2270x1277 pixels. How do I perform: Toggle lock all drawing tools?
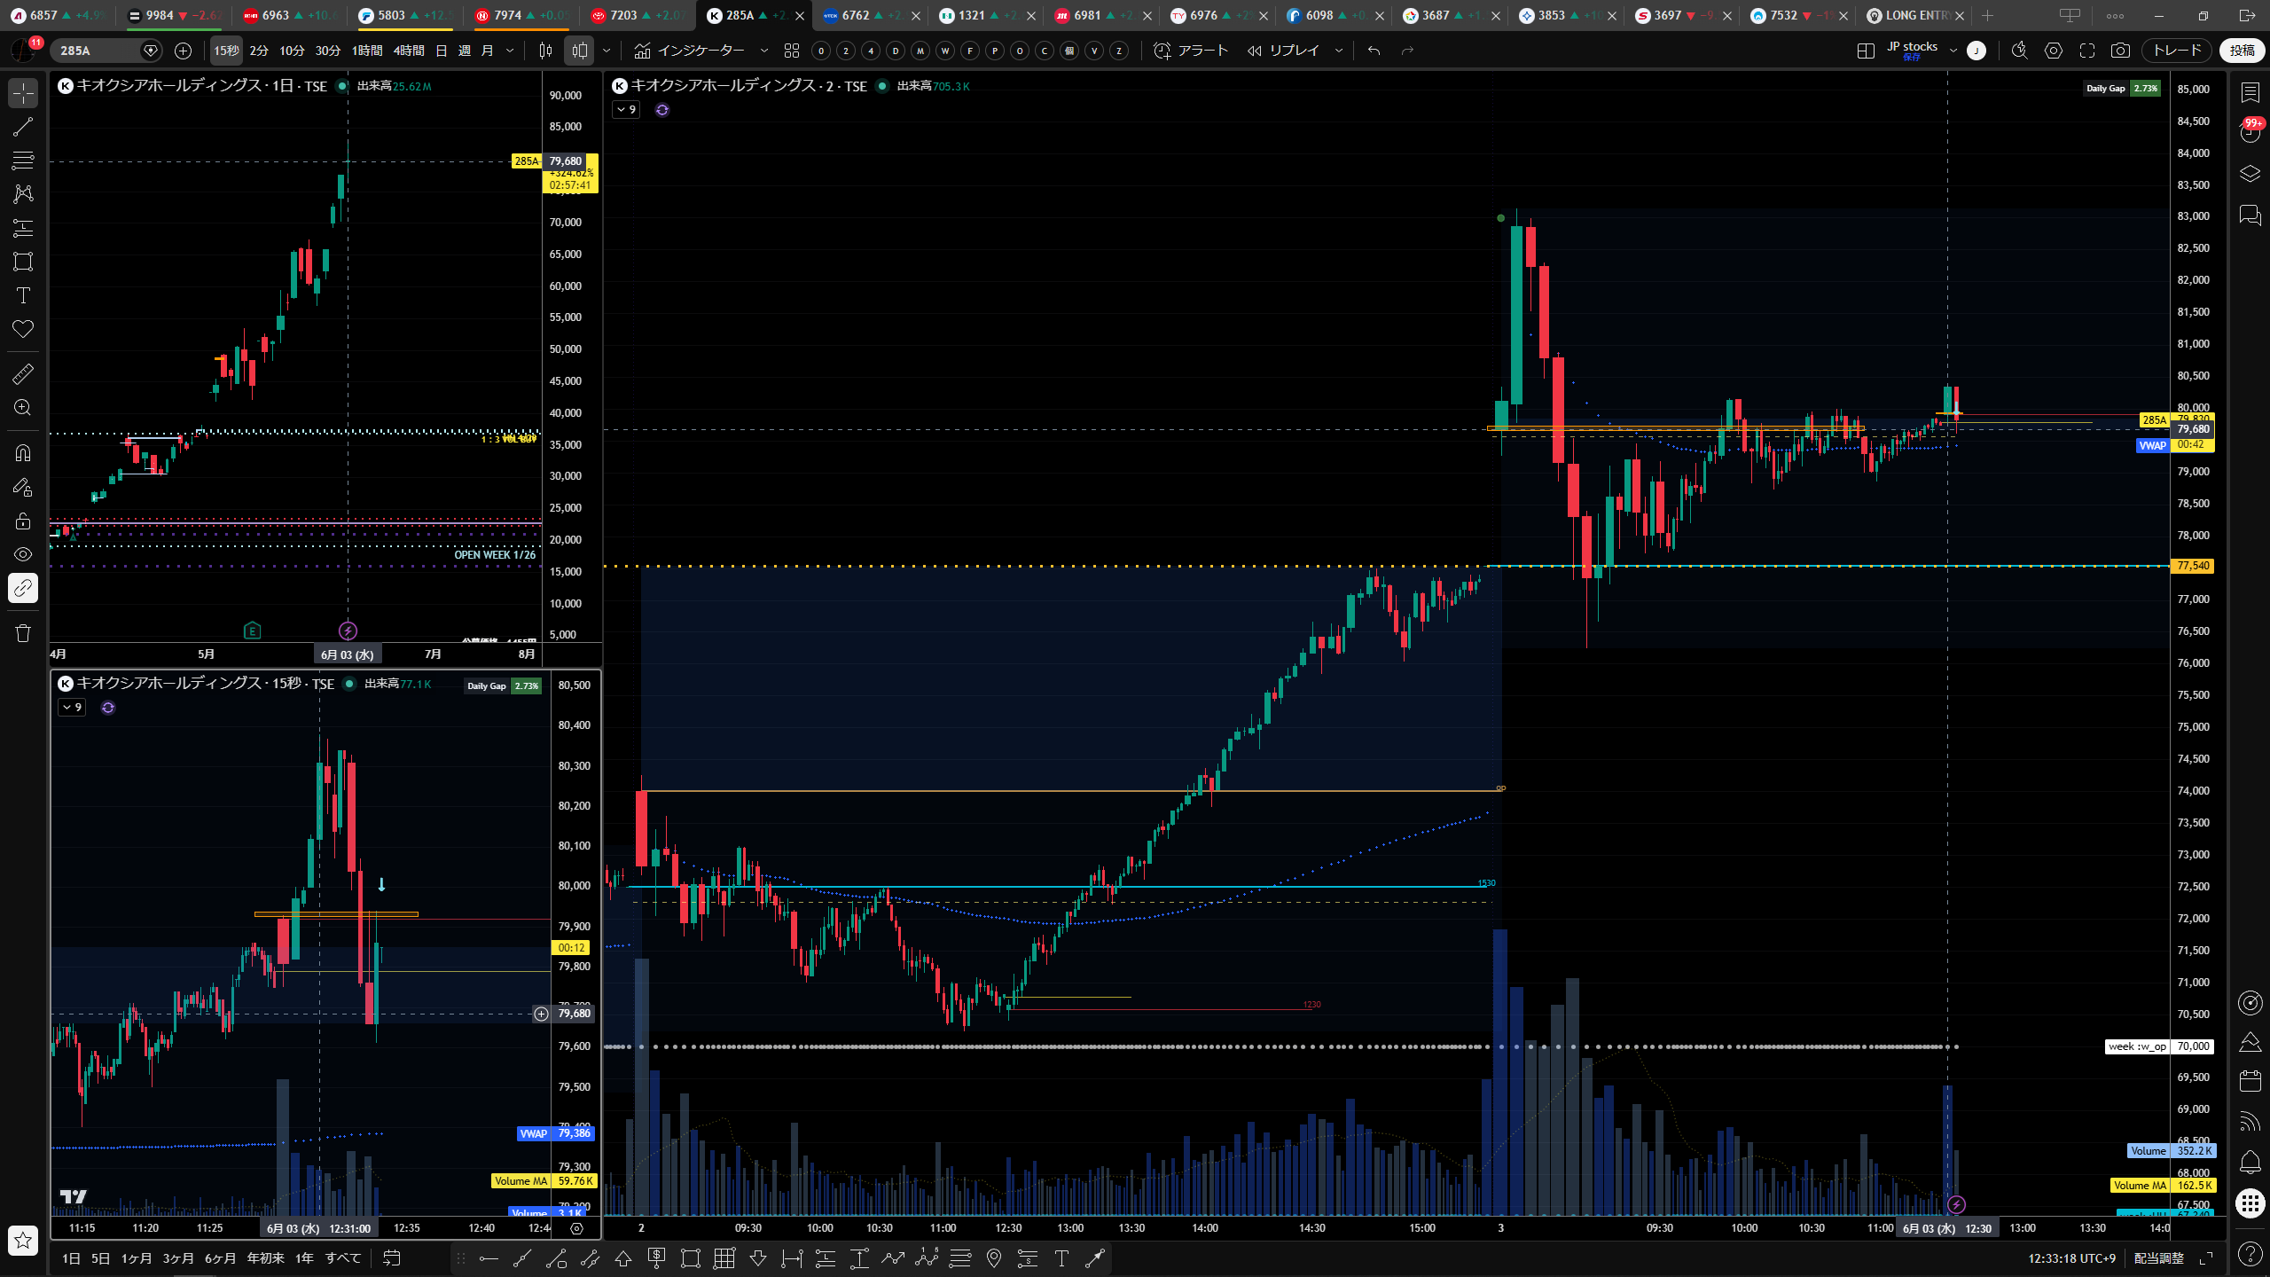tap(23, 521)
